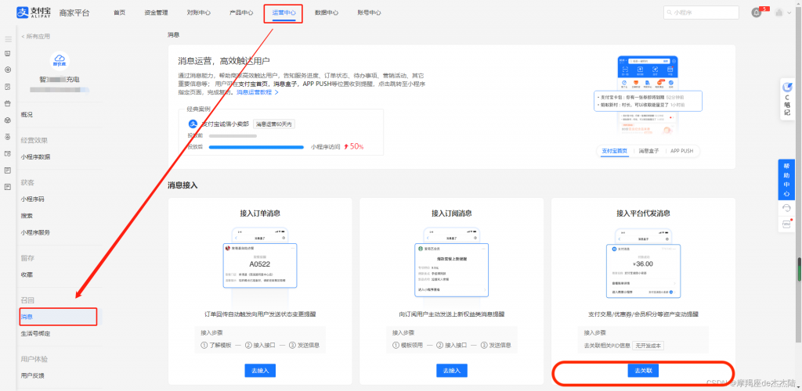Open the notification bell with red badge
Screen dimensions: 802x391
(757, 13)
